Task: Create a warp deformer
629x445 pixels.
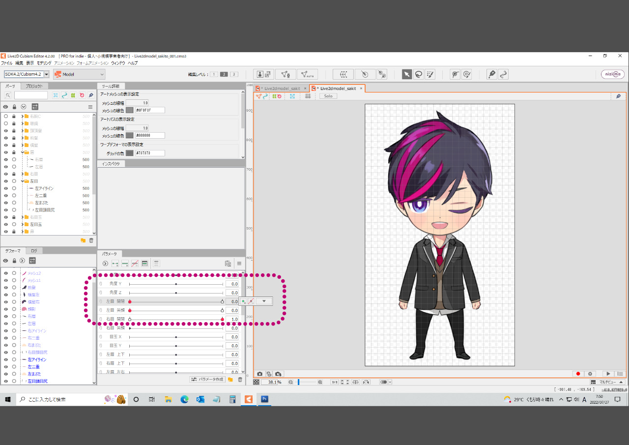Action: coord(343,74)
